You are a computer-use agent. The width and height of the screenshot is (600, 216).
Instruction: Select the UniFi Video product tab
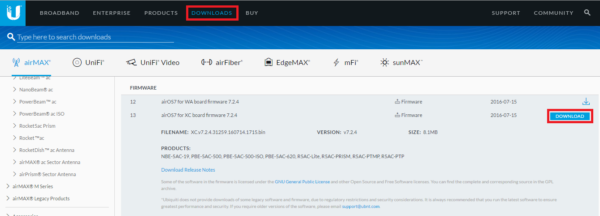(152, 62)
